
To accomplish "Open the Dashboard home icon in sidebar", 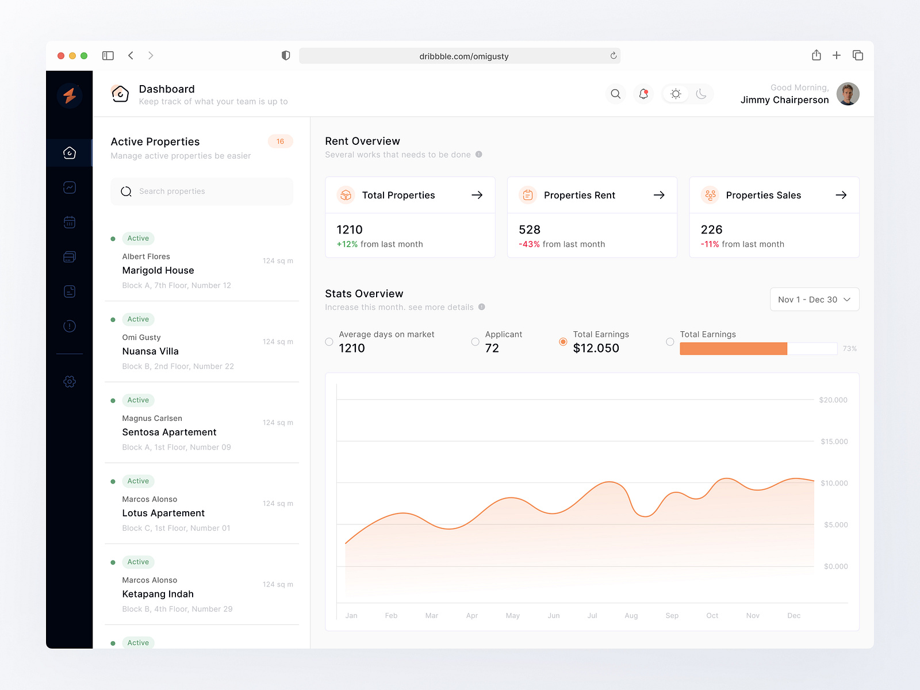I will (69, 152).
